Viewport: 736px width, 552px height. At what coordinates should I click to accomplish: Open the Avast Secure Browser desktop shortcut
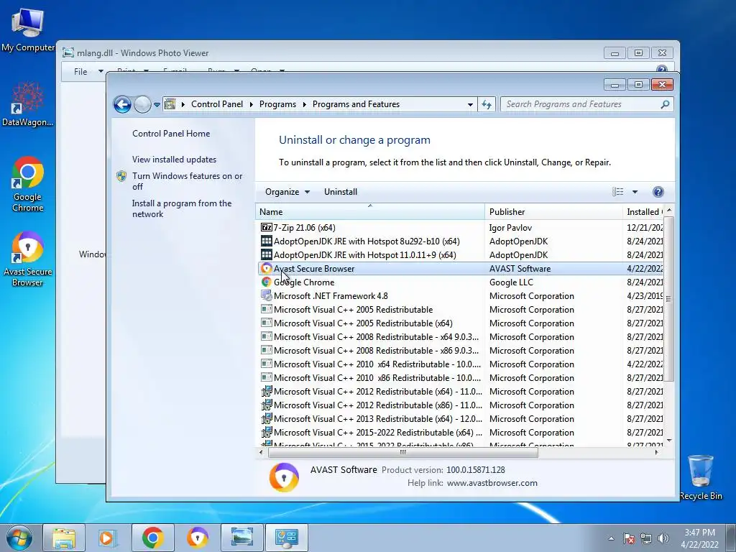click(x=28, y=258)
